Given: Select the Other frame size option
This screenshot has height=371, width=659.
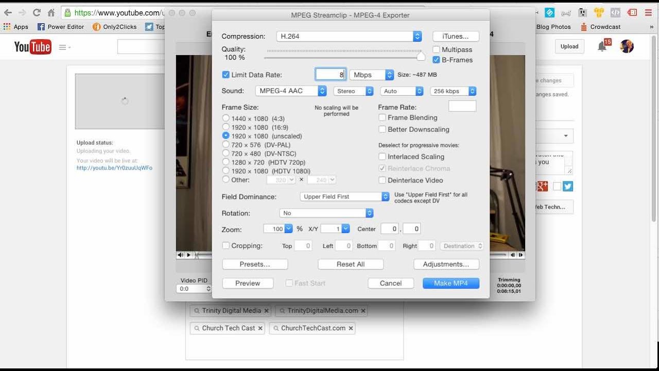Looking at the screenshot, I should coord(226,179).
